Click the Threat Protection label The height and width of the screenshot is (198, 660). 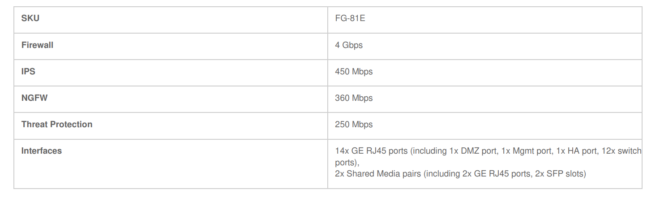click(57, 125)
